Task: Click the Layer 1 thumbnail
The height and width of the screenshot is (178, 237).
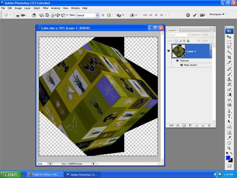Action: [179, 51]
